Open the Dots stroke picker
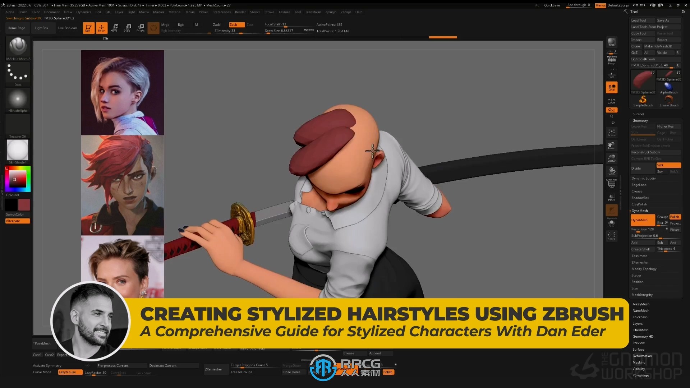The width and height of the screenshot is (690, 388). pos(18,75)
